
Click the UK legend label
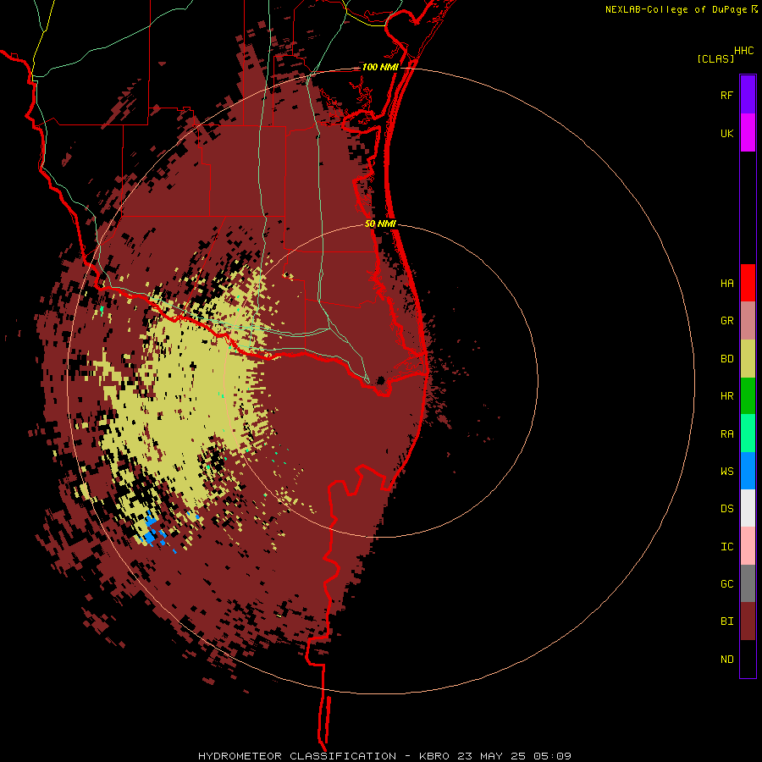(726, 133)
